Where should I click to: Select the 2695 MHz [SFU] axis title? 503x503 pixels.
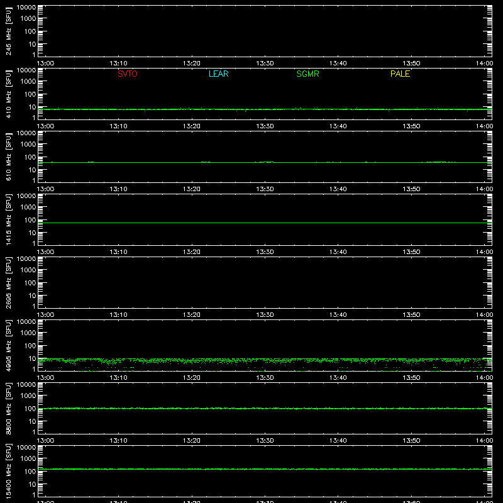[8, 282]
